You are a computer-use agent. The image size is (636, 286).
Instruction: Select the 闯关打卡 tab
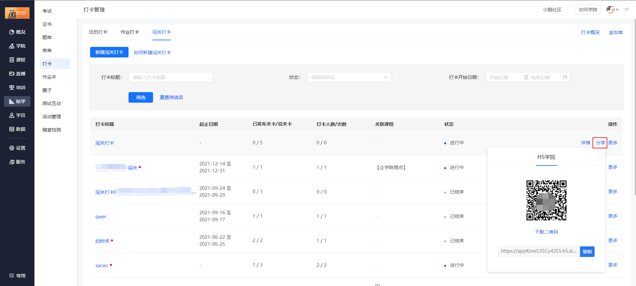162,32
